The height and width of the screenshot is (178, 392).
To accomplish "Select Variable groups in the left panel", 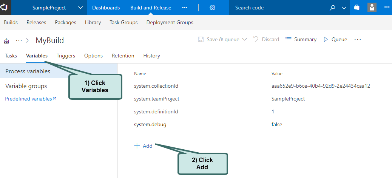I will point(26,86).
